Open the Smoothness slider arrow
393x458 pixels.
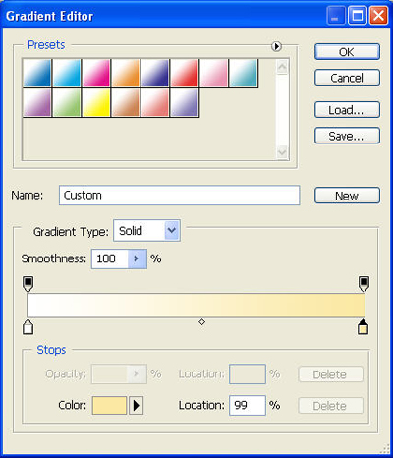click(138, 258)
